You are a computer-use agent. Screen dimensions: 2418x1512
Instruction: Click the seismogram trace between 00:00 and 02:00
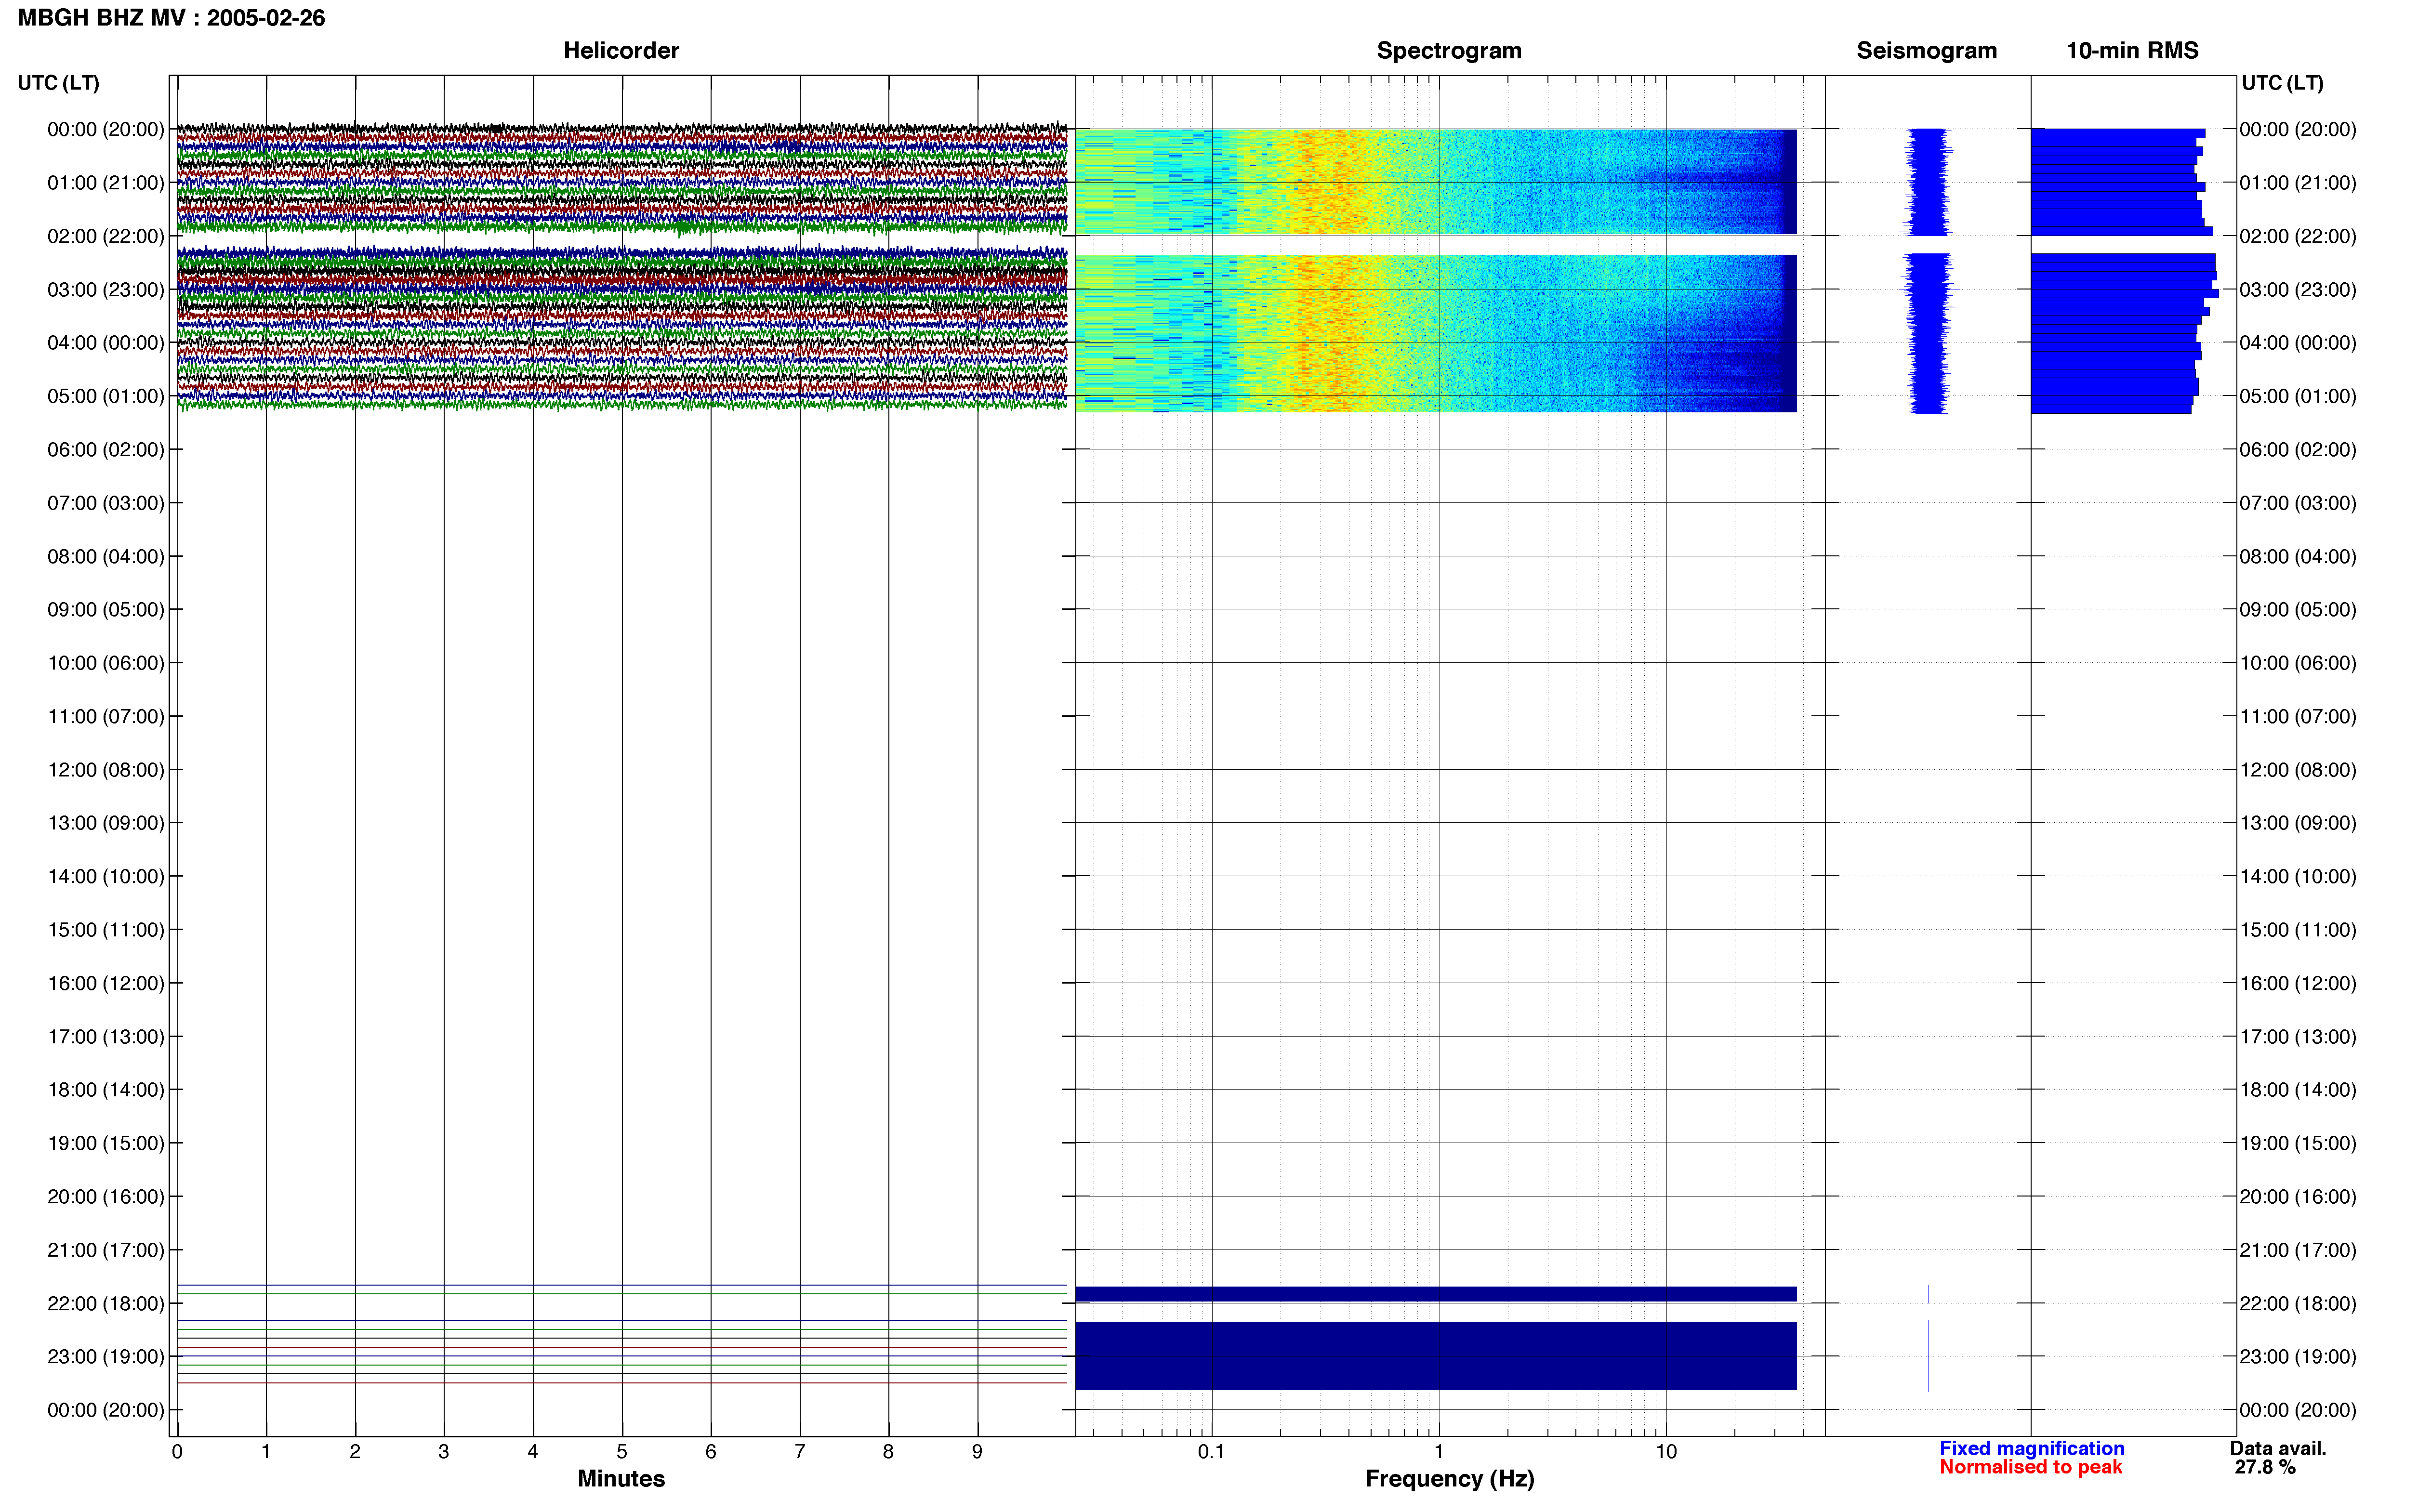pos(1927,181)
